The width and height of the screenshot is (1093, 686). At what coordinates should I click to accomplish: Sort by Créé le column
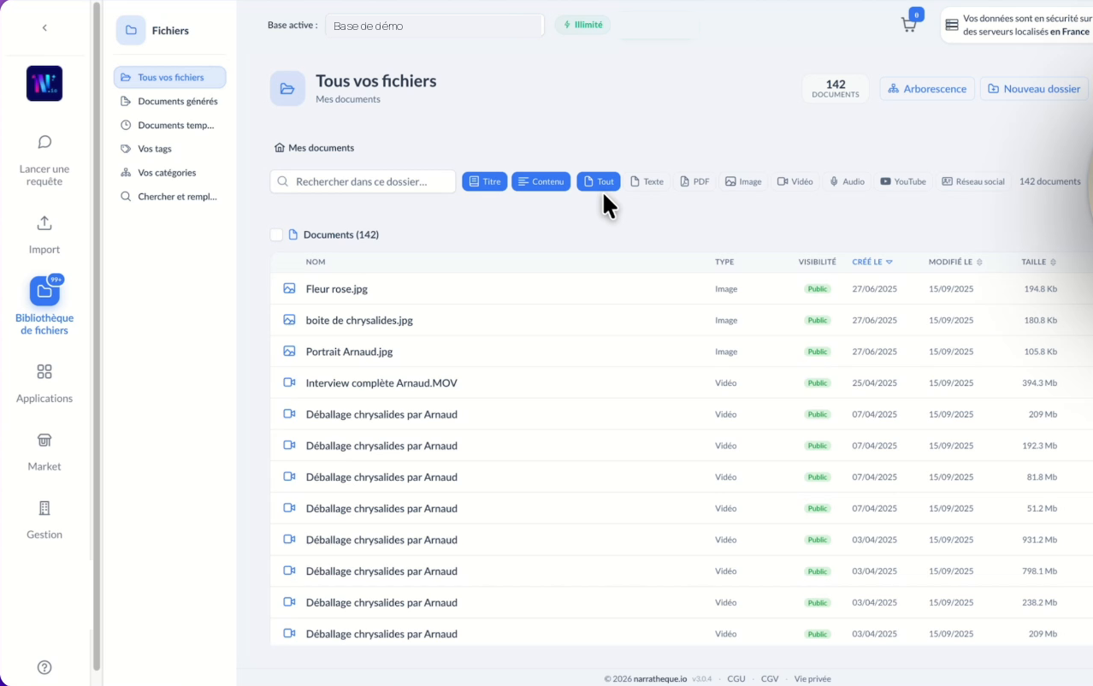click(872, 262)
